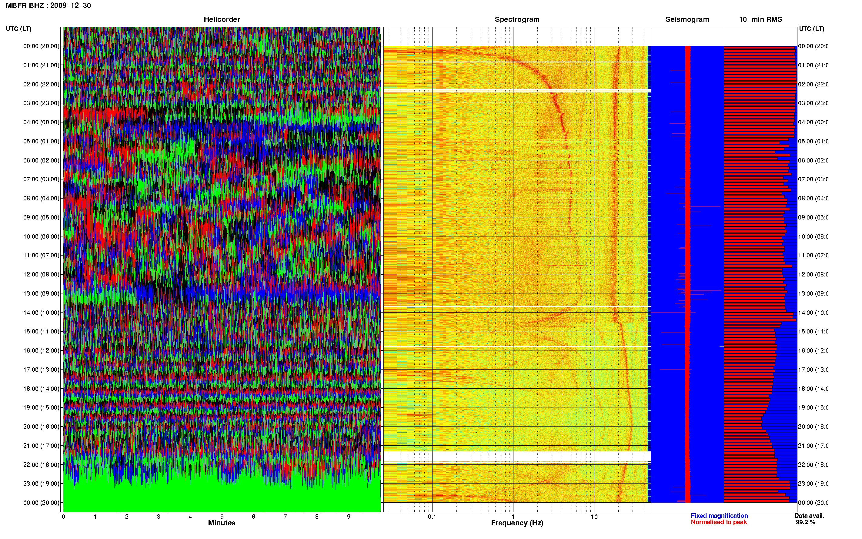This screenshot has height=539, width=862.
Task: Select left-axis time label '20:00 (16:00)'
Action: 41,427
